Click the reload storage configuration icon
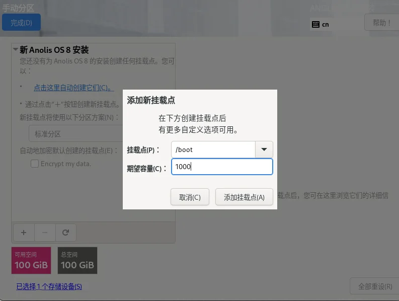The width and height of the screenshot is (399, 301). 65,233
